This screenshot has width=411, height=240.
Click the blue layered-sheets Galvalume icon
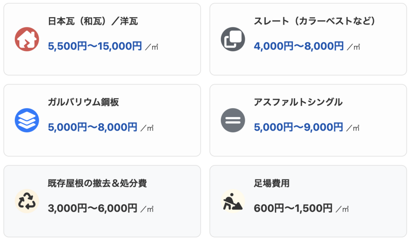tap(27, 120)
